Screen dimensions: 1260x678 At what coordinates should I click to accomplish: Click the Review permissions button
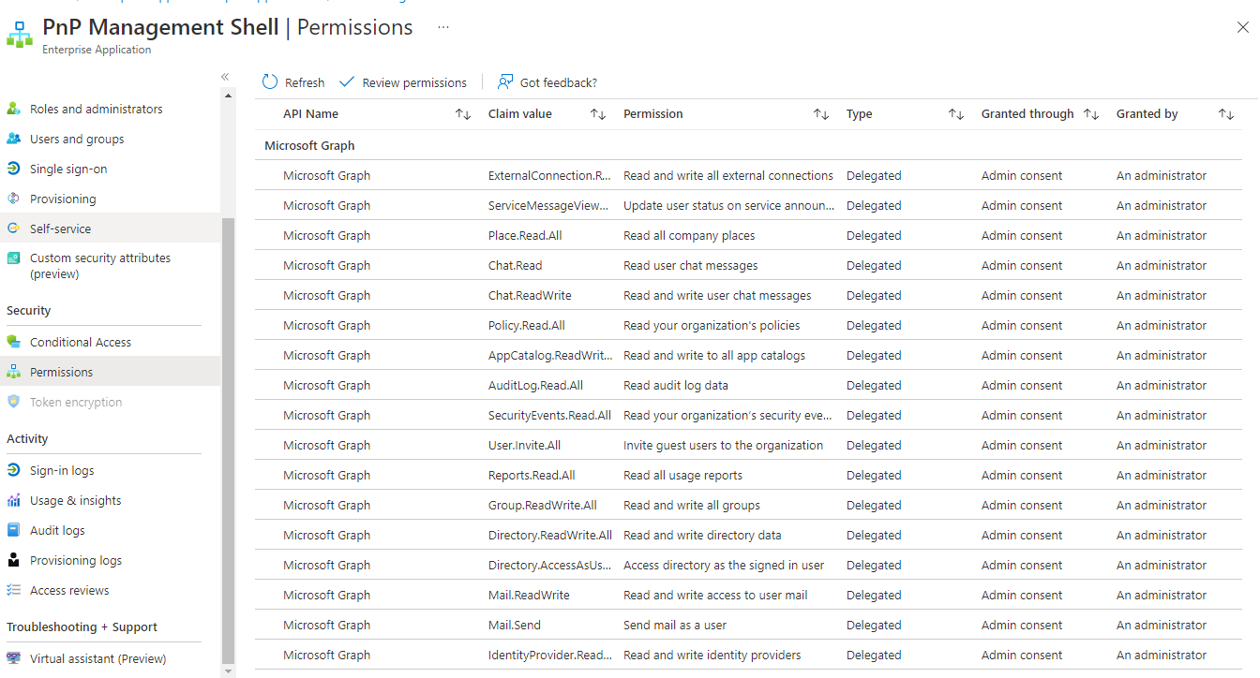coord(402,81)
